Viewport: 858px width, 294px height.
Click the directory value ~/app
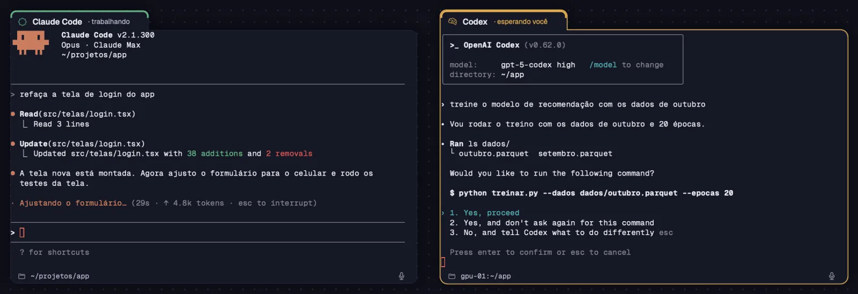tap(513, 74)
